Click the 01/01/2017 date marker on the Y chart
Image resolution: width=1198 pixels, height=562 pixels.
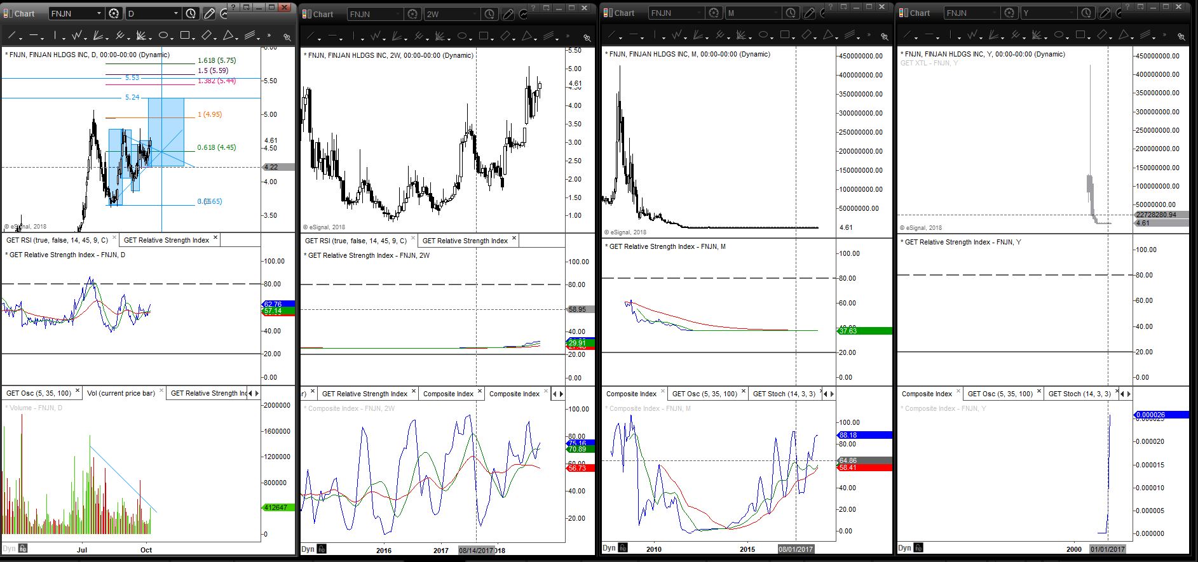click(x=1108, y=549)
